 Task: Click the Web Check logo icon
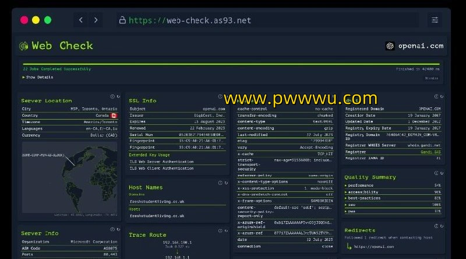[23, 46]
